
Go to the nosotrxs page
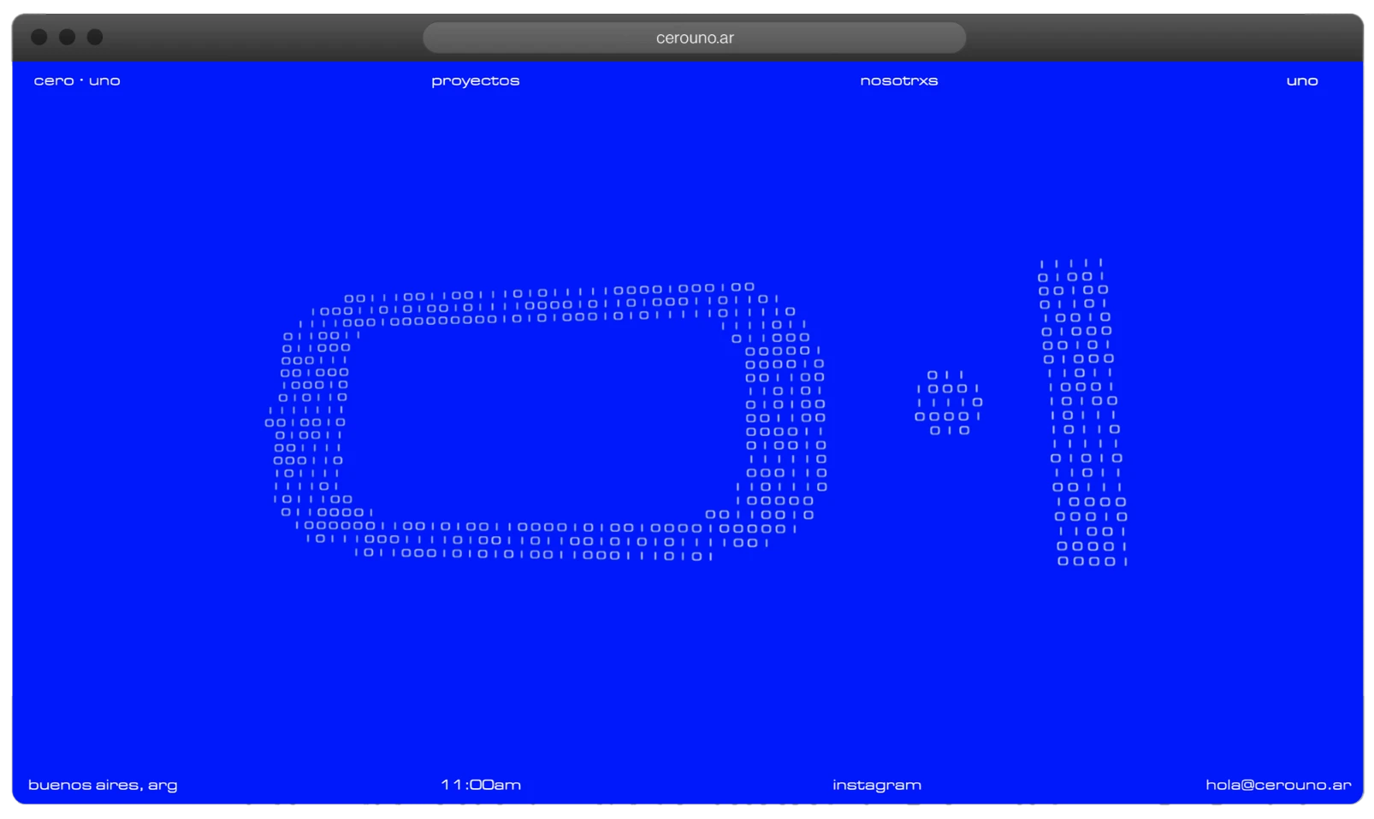[x=898, y=80]
